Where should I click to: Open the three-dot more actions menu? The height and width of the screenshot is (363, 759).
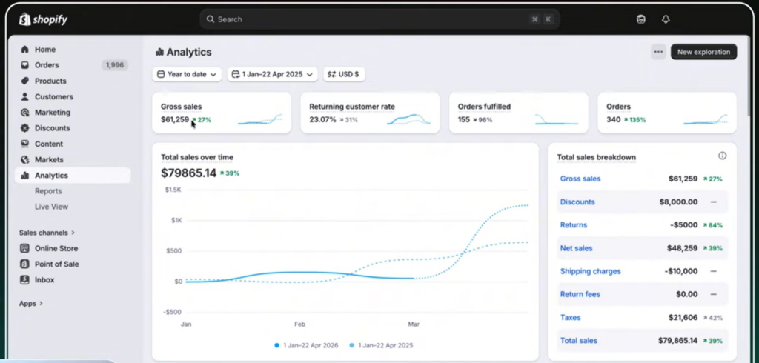click(658, 52)
